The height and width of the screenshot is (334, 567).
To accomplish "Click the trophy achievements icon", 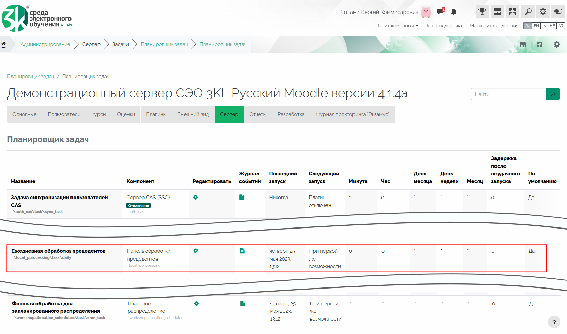I will 482,11.
